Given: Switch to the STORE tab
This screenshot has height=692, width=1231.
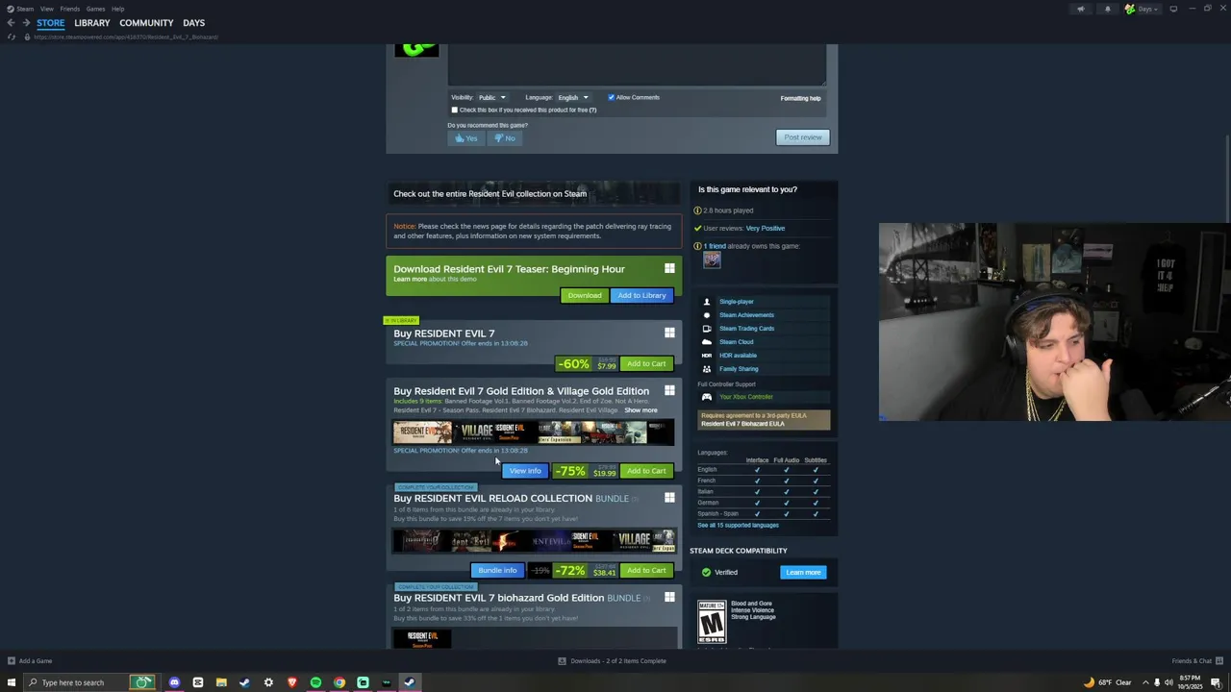Looking at the screenshot, I should coord(51,23).
